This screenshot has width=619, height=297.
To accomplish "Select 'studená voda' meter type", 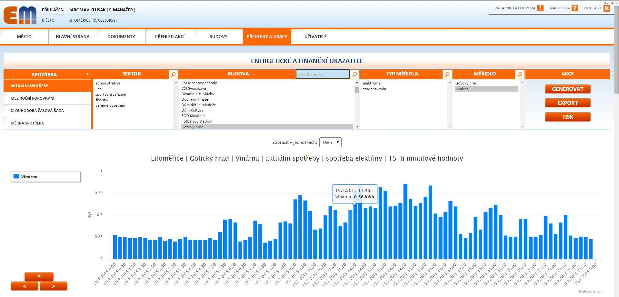I will [374, 89].
